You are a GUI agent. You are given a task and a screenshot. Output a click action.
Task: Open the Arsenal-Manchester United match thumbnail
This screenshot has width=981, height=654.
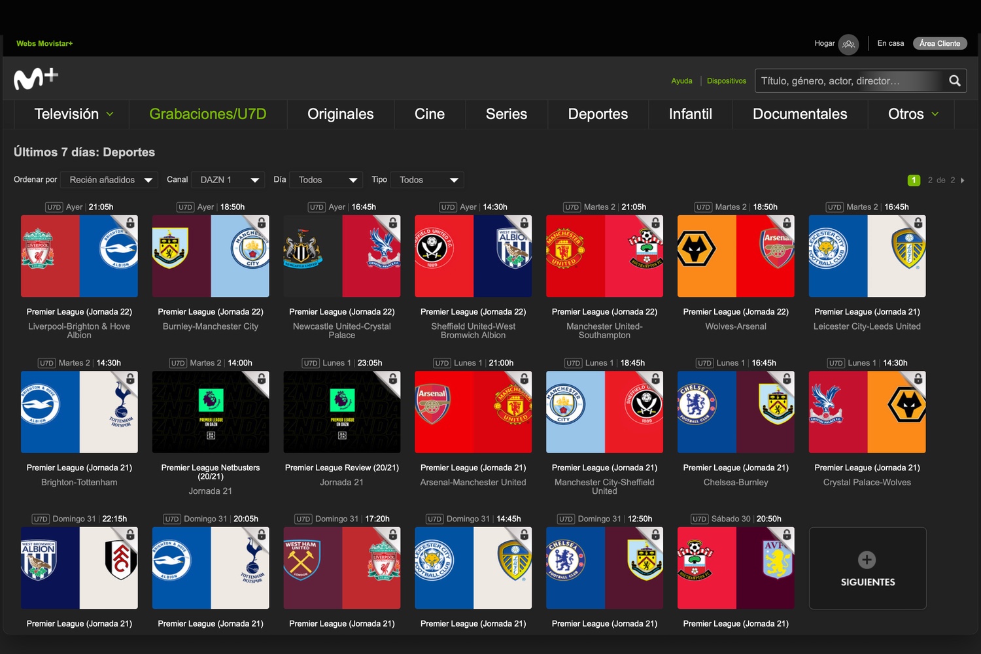point(473,412)
